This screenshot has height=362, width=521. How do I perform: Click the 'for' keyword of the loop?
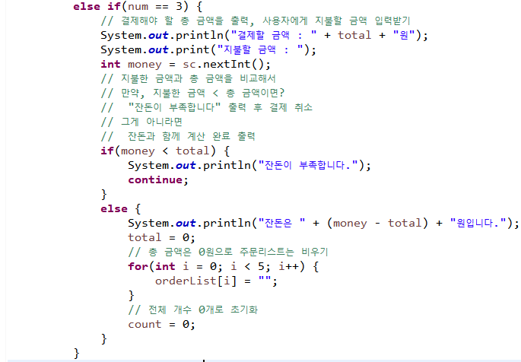point(138,266)
